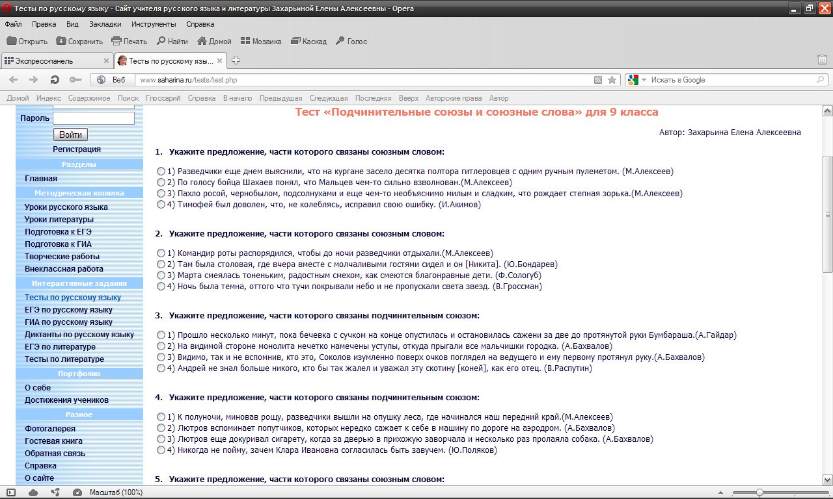Open the Диктанты по русскому языку link

point(79,335)
